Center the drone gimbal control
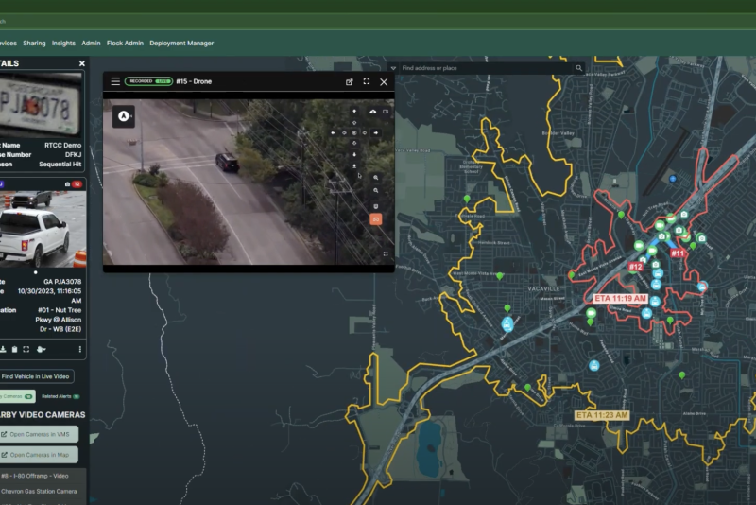This screenshot has height=505, width=756. [x=354, y=132]
